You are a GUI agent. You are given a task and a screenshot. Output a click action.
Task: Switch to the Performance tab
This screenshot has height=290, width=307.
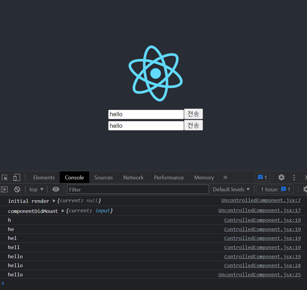(169, 178)
